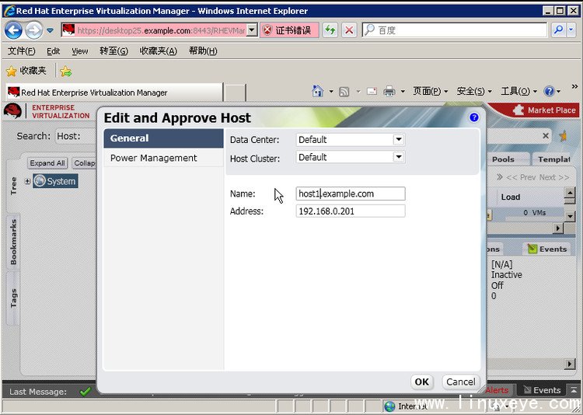Select the Power Management dialog tab
This screenshot has height=415, width=583.
[163, 158]
